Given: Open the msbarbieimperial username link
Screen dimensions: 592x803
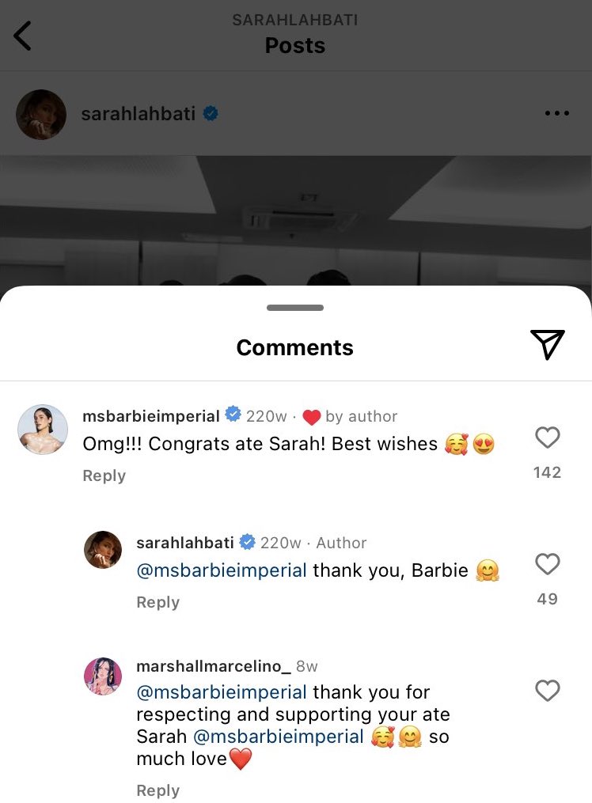Looking at the screenshot, I should click(150, 416).
